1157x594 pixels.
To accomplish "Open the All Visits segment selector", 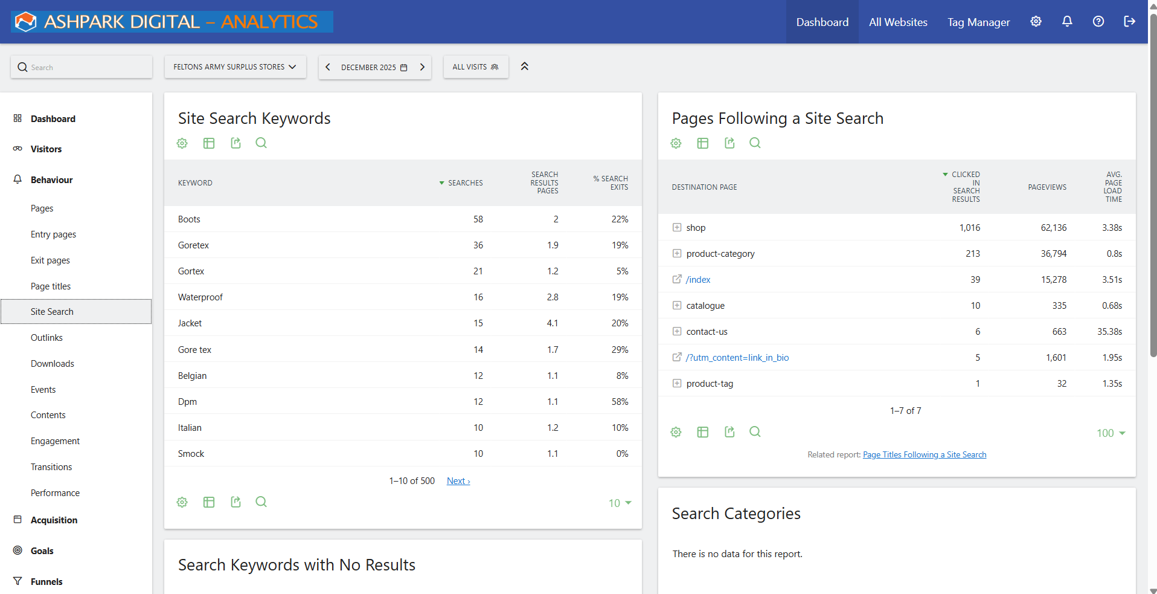I will pos(475,67).
